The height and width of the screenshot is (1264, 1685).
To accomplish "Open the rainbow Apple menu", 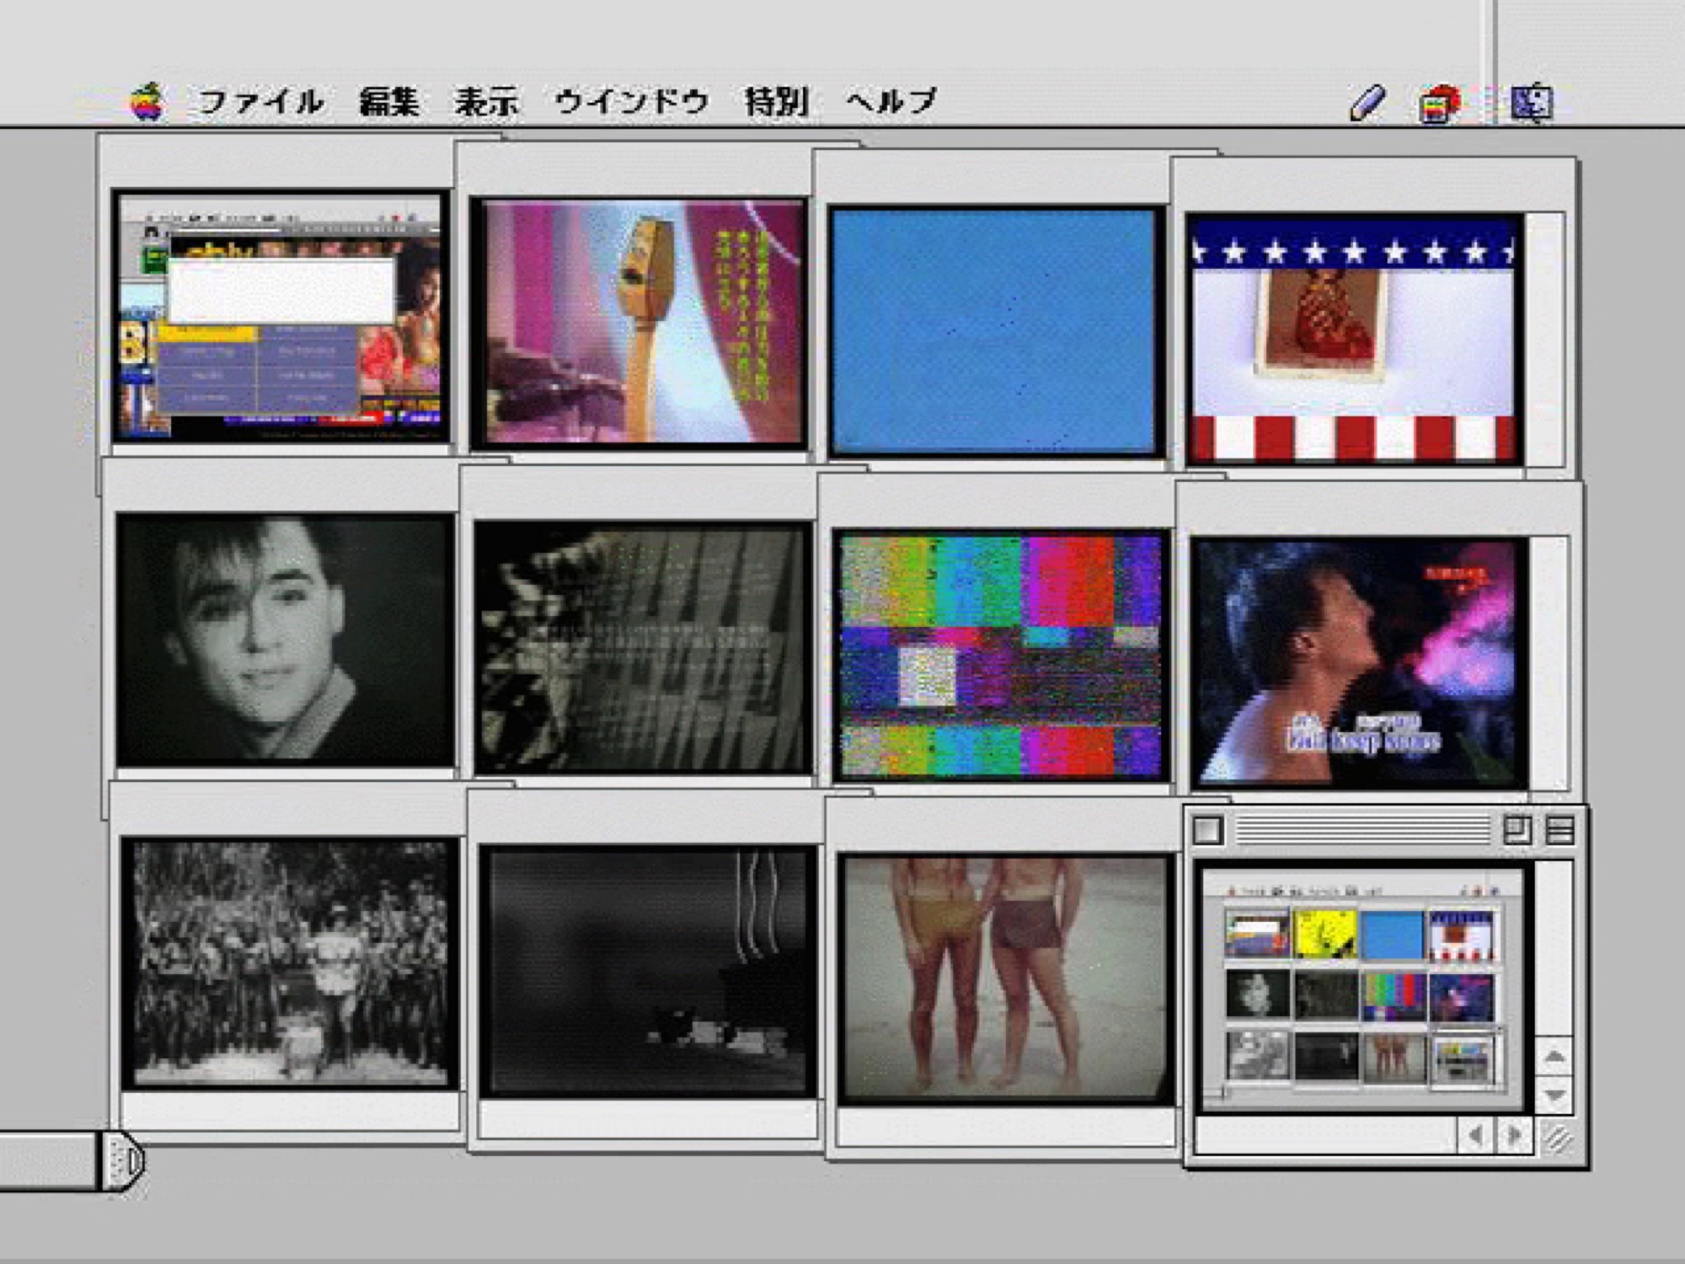I will click(147, 103).
